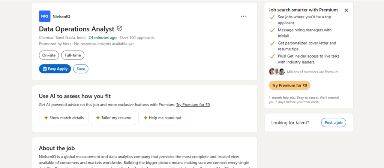
Task: Close the Premium job search panel
Action: click(346, 10)
